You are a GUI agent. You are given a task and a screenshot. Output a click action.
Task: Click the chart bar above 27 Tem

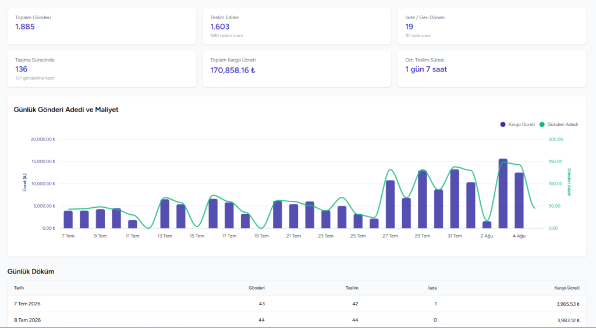[x=391, y=204]
